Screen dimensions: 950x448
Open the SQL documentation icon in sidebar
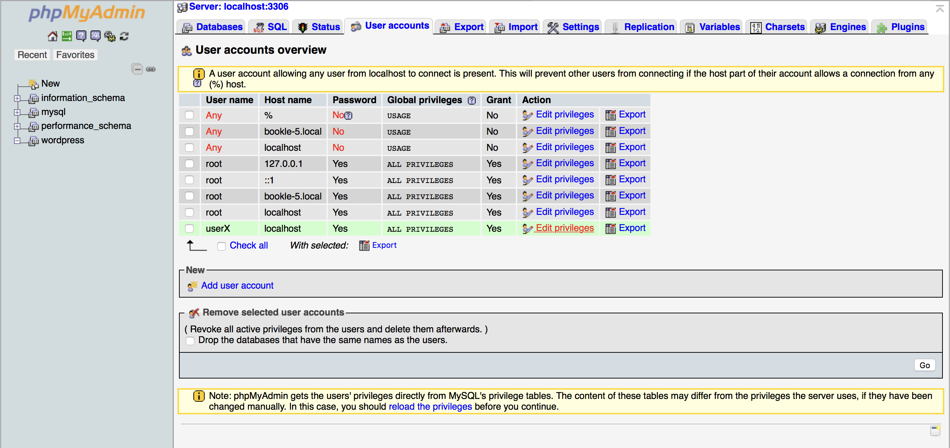[96, 36]
